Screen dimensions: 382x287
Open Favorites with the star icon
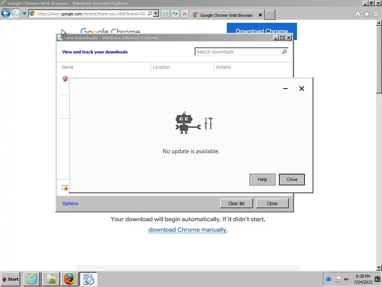click(367, 14)
